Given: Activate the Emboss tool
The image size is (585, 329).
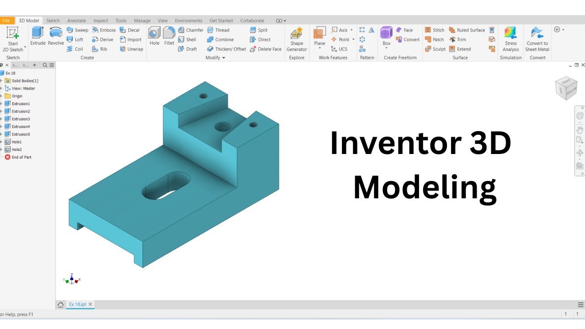Looking at the screenshot, I should pos(104,30).
